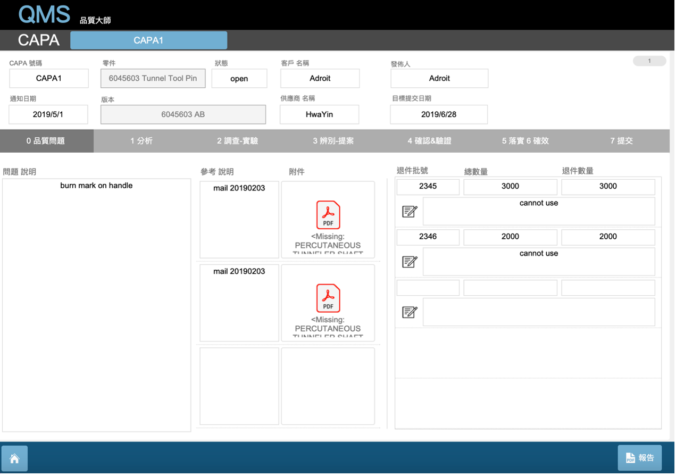Open second PDF attachment icon
The height and width of the screenshot is (476, 676).
[x=328, y=298]
